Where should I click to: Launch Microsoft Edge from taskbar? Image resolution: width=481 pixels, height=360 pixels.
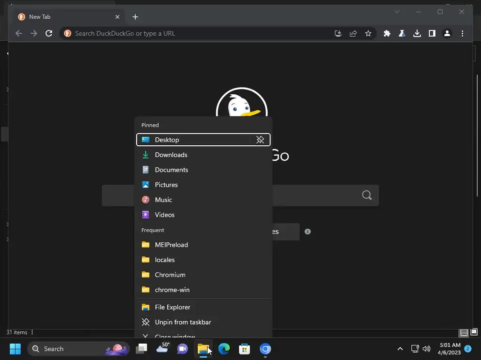point(224,349)
